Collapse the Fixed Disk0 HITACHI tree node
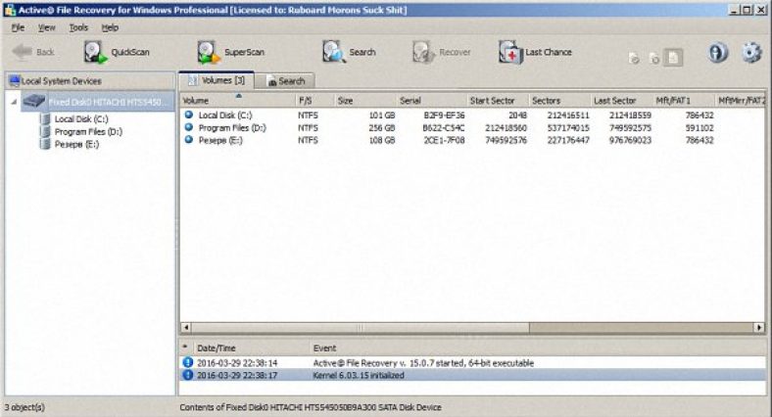 (14, 102)
